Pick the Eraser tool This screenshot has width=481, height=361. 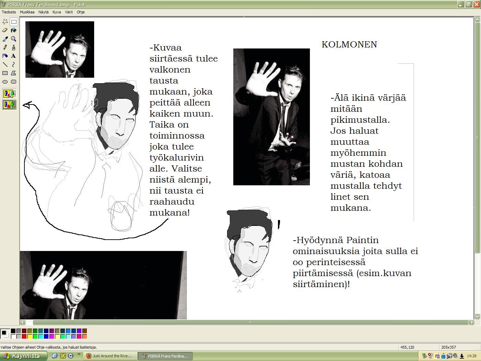[x=5, y=30]
